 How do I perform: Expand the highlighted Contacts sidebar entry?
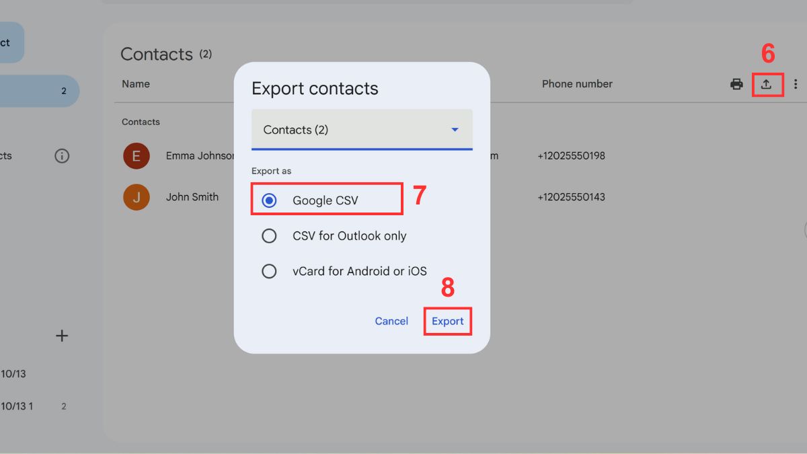coord(37,90)
